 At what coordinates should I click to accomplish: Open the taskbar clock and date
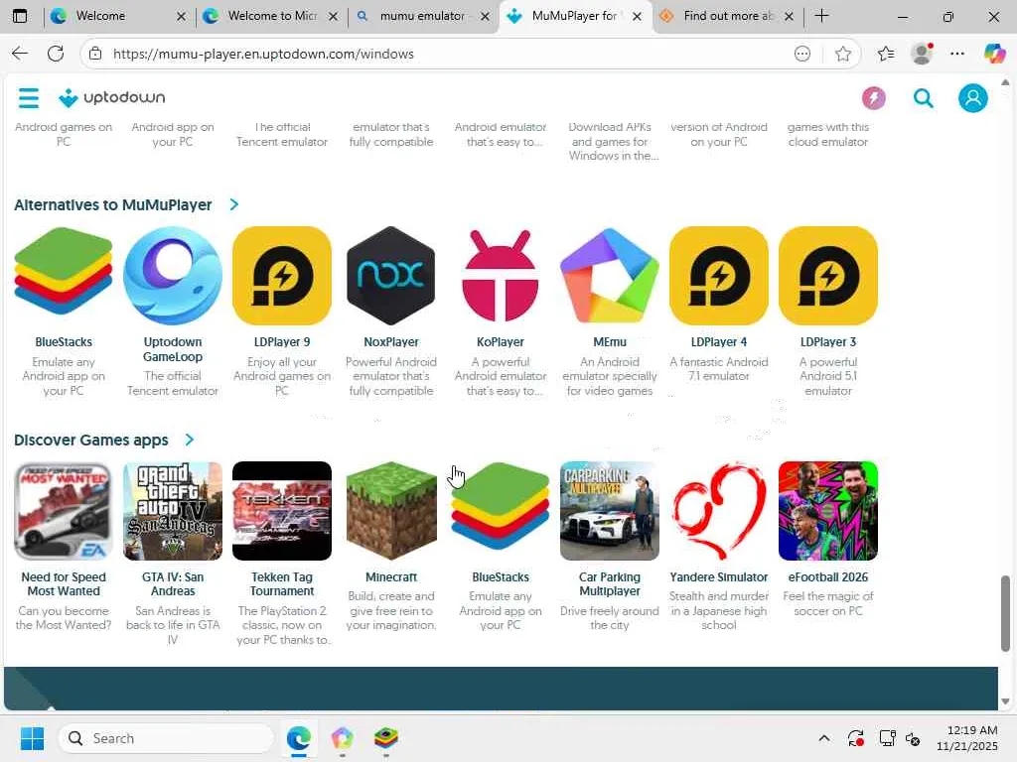967,738
